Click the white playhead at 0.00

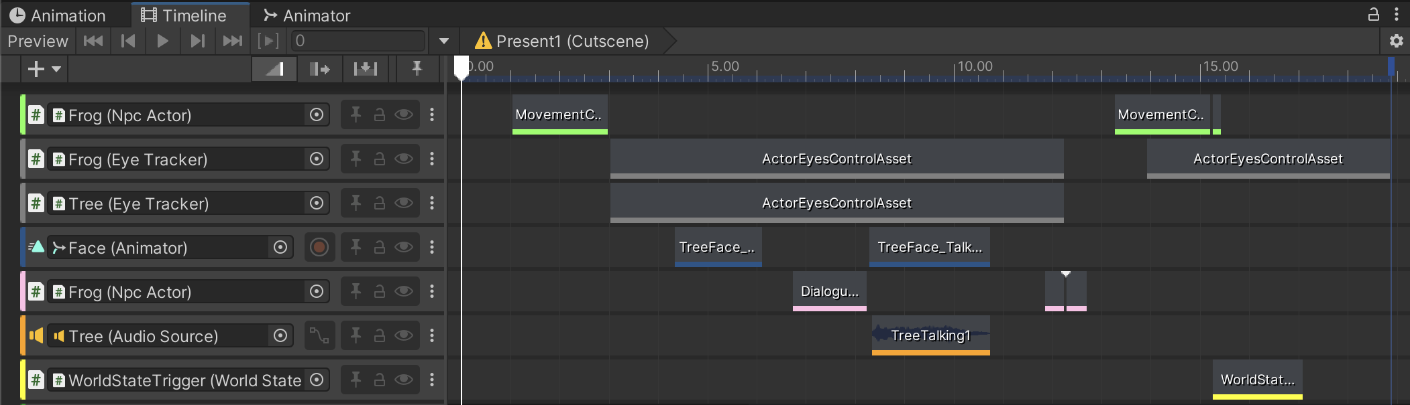click(x=462, y=68)
